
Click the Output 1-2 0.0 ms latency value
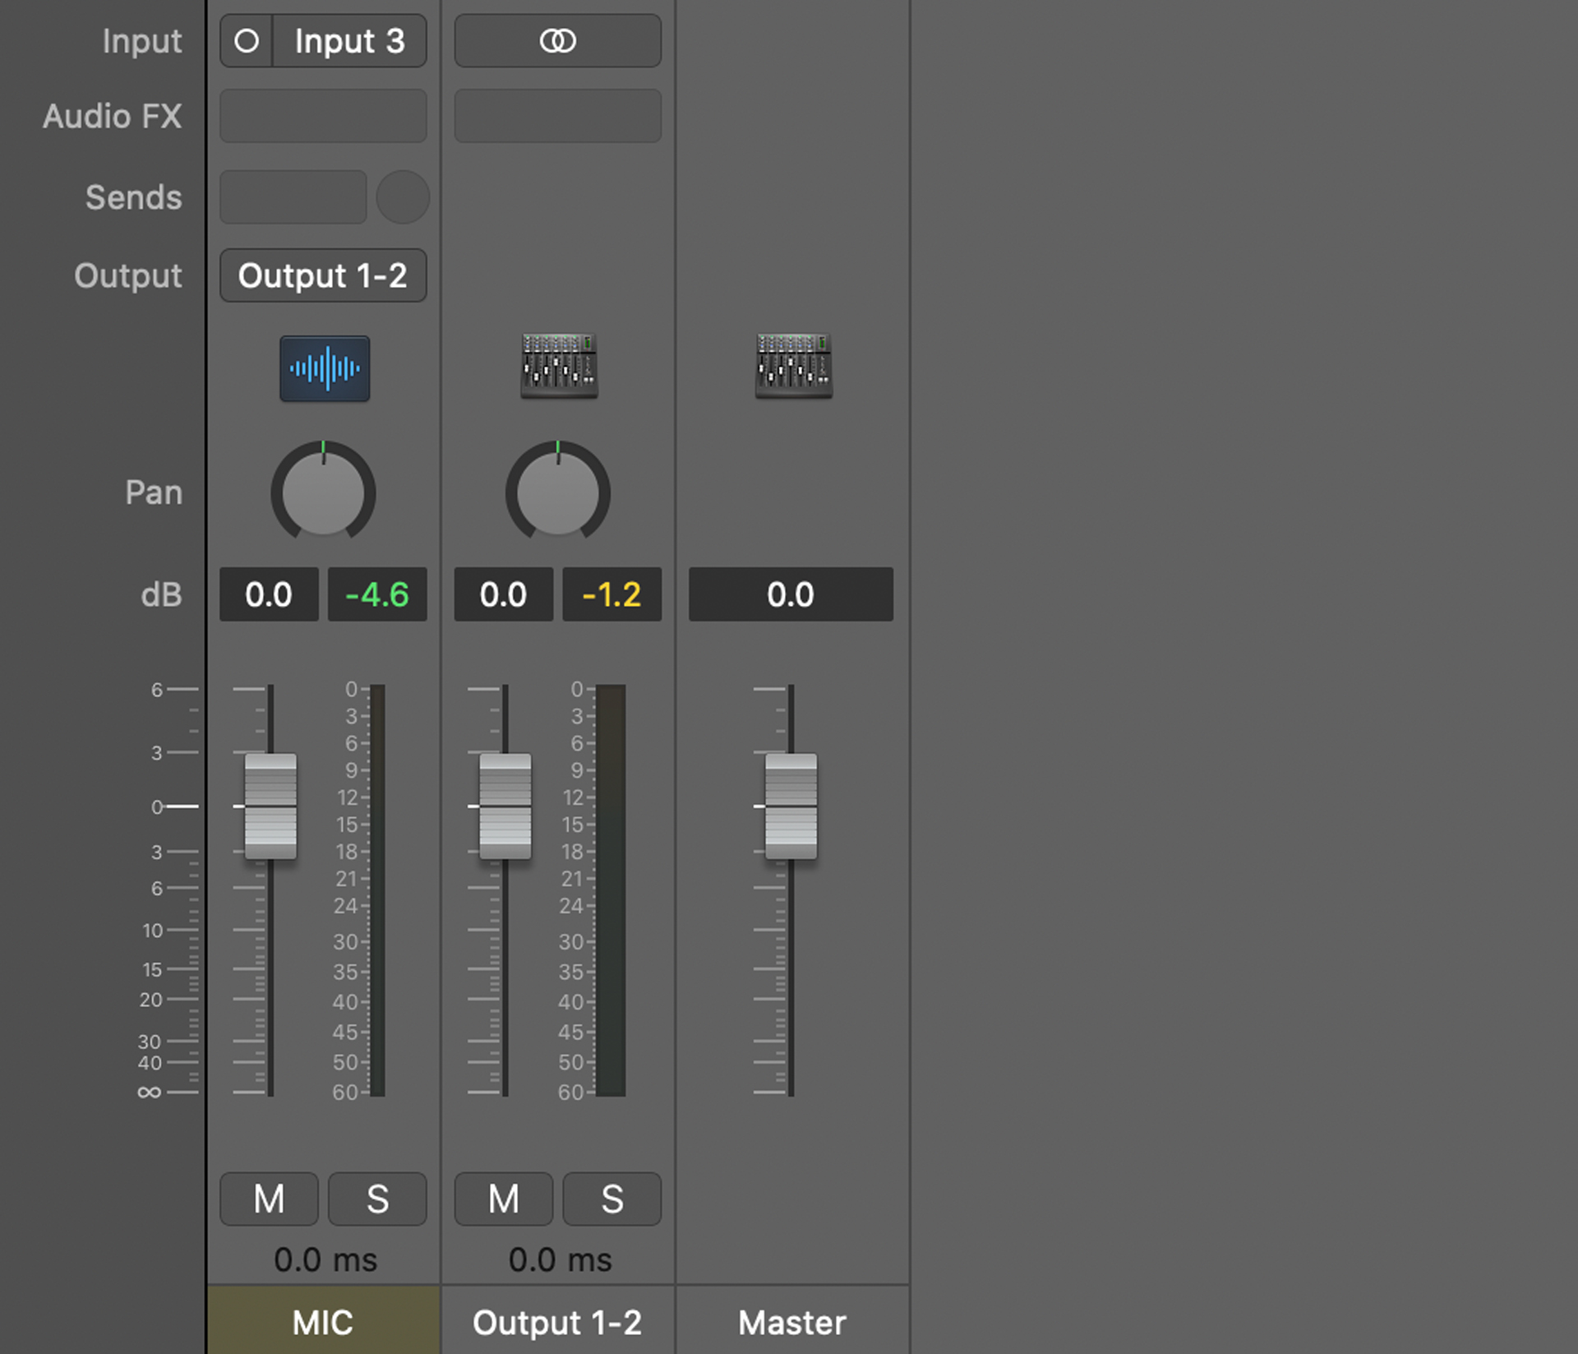561,1260
